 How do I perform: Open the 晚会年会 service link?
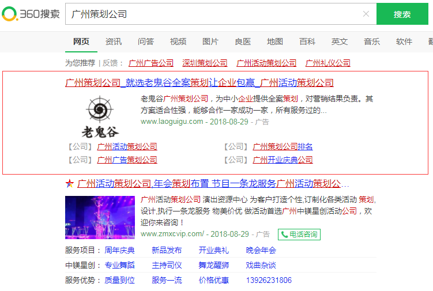261,250
